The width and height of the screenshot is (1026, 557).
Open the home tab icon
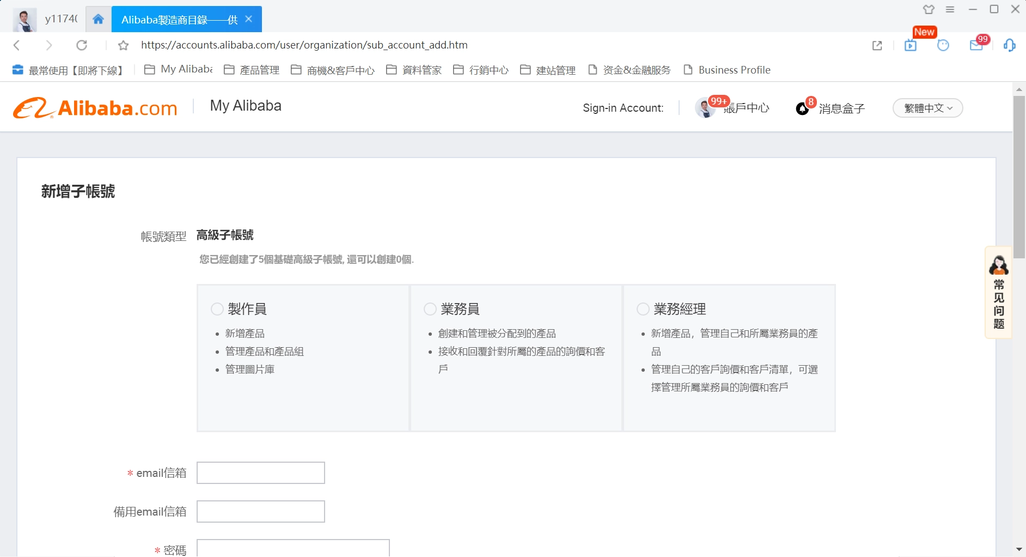98,20
